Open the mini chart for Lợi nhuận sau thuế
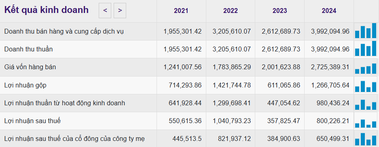The width and height of the screenshot is (379, 147). [x=366, y=121]
